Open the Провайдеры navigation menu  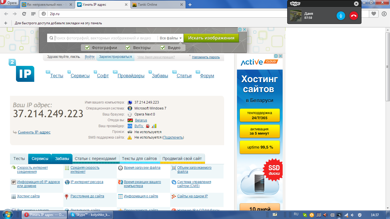pyautogui.click(x=131, y=76)
